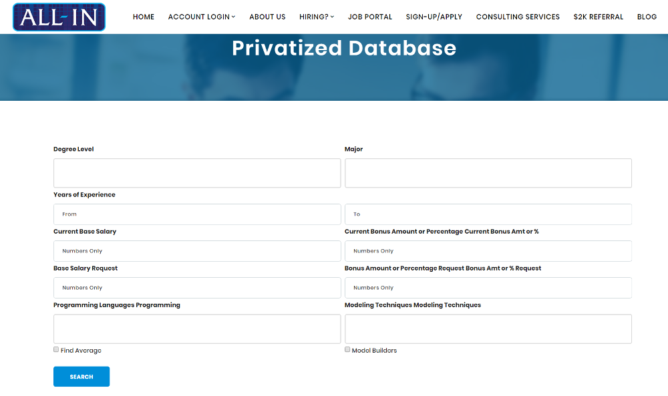Click the Bonus Amount Request input
The width and height of the screenshot is (668, 396).
coord(488,288)
